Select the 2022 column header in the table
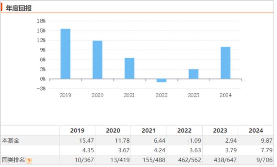 point(184,131)
